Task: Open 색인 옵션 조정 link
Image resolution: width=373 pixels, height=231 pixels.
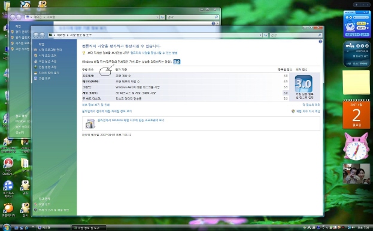Action: point(47,61)
